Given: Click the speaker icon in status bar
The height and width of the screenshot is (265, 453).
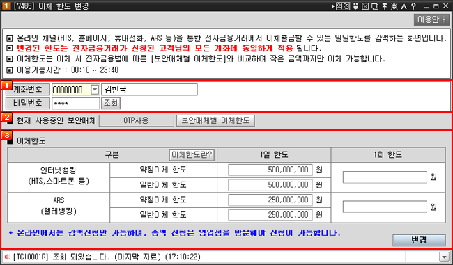Looking at the screenshot, I should coord(8,257).
